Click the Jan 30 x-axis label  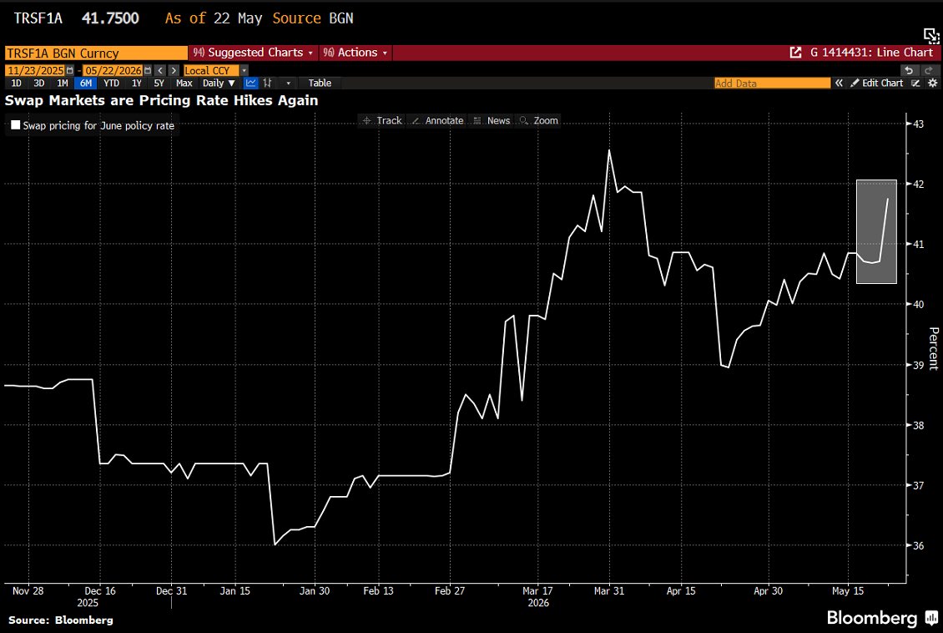tap(315, 591)
